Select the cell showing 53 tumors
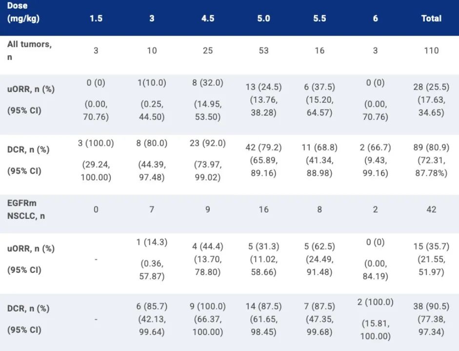 (x=263, y=51)
